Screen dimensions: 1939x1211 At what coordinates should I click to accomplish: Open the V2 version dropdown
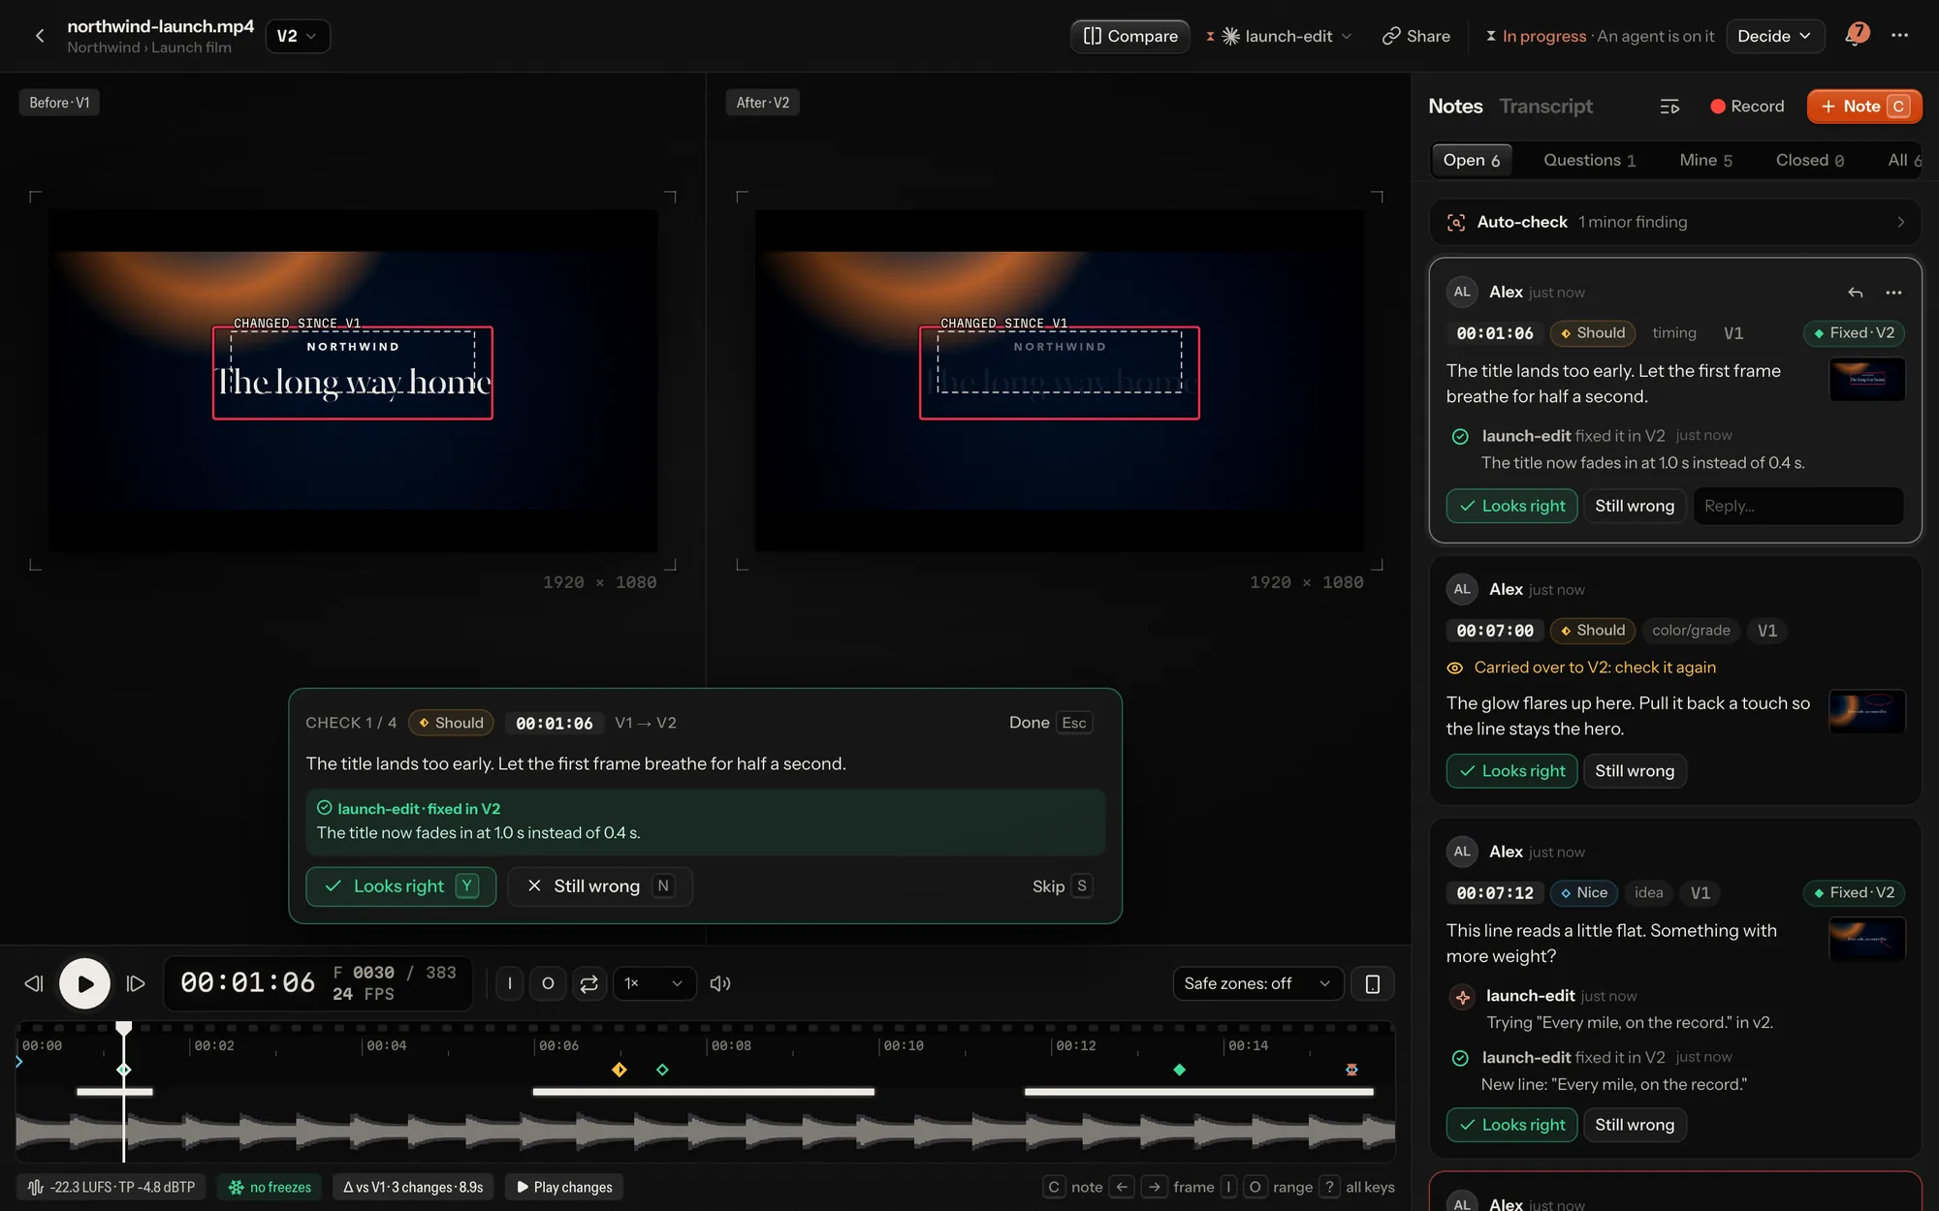[x=298, y=36]
